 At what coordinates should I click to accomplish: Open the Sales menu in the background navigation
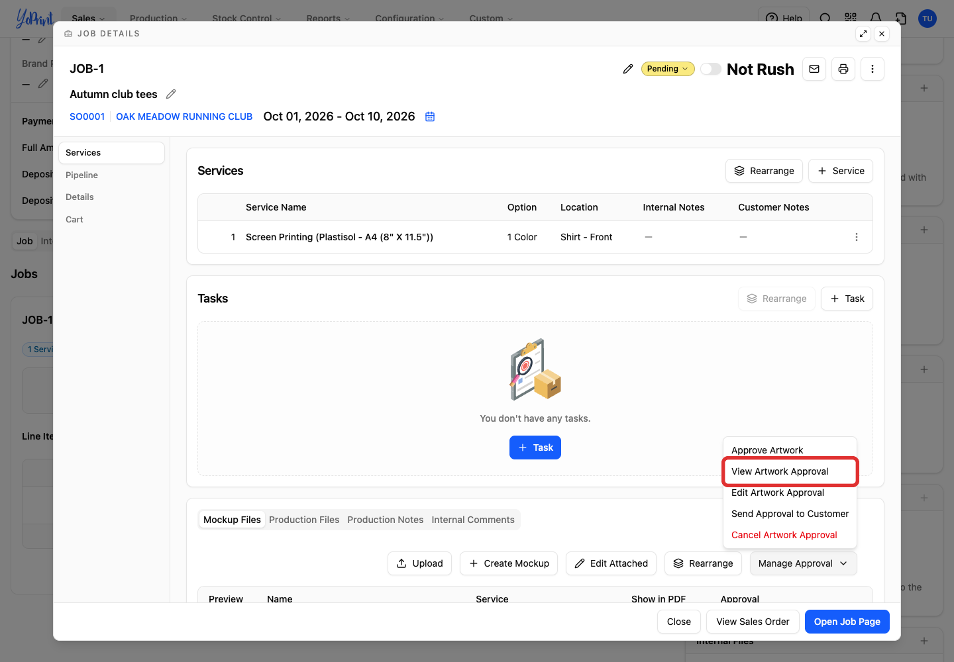point(89,18)
